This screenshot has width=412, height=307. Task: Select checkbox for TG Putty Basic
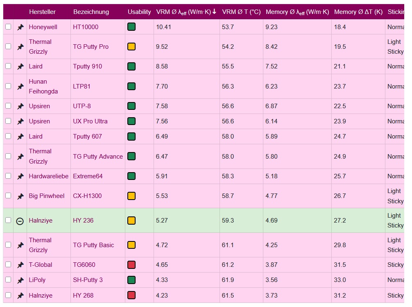(8, 245)
